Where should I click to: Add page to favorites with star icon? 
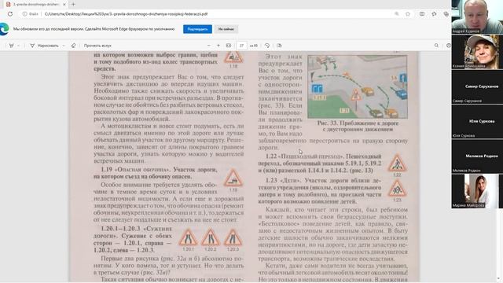click(408, 14)
